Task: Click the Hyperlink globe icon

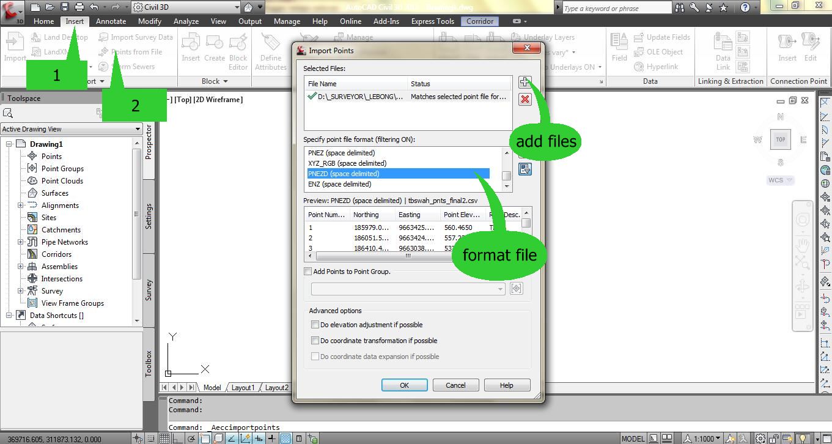Action: tap(656, 67)
